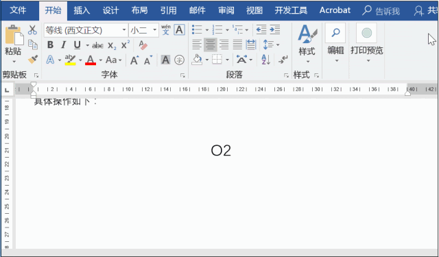Align text right
This screenshot has height=257, width=439.
(x=224, y=45)
